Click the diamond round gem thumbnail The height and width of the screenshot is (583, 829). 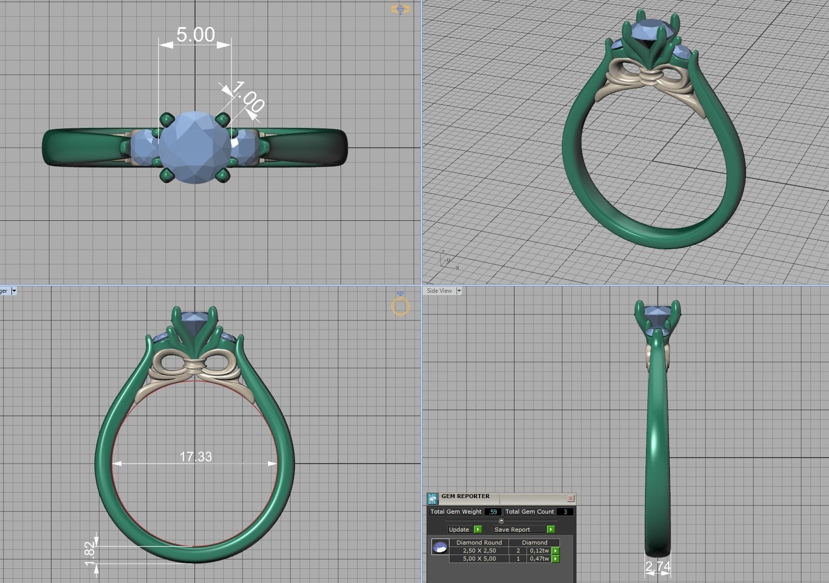tap(440, 548)
